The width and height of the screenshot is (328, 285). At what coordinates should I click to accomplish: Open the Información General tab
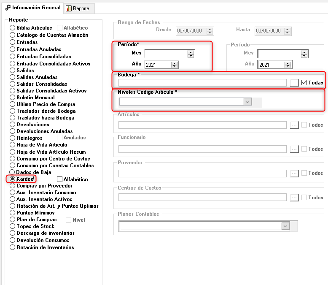(x=33, y=8)
